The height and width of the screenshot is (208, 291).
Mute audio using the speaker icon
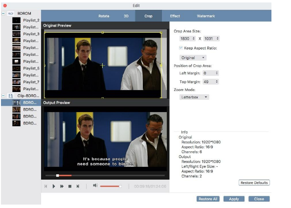[95, 185]
